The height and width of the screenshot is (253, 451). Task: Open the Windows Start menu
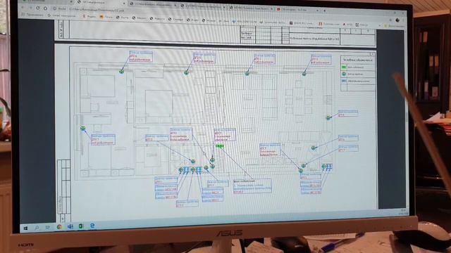25,228
